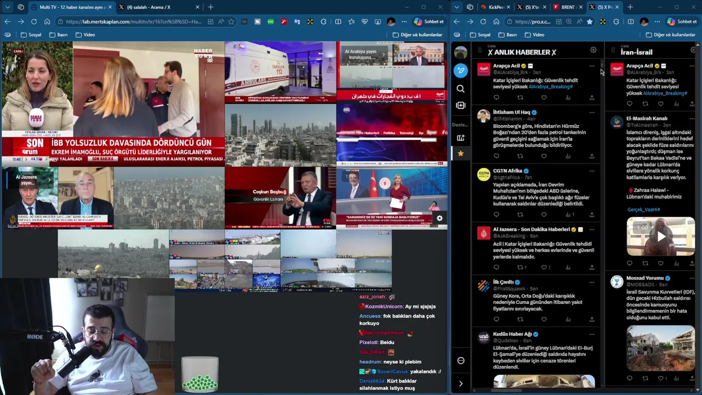Screen dimensions: 702x395
Task: Click the pro.x.com address bar in right browser
Action: (x=533, y=21)
